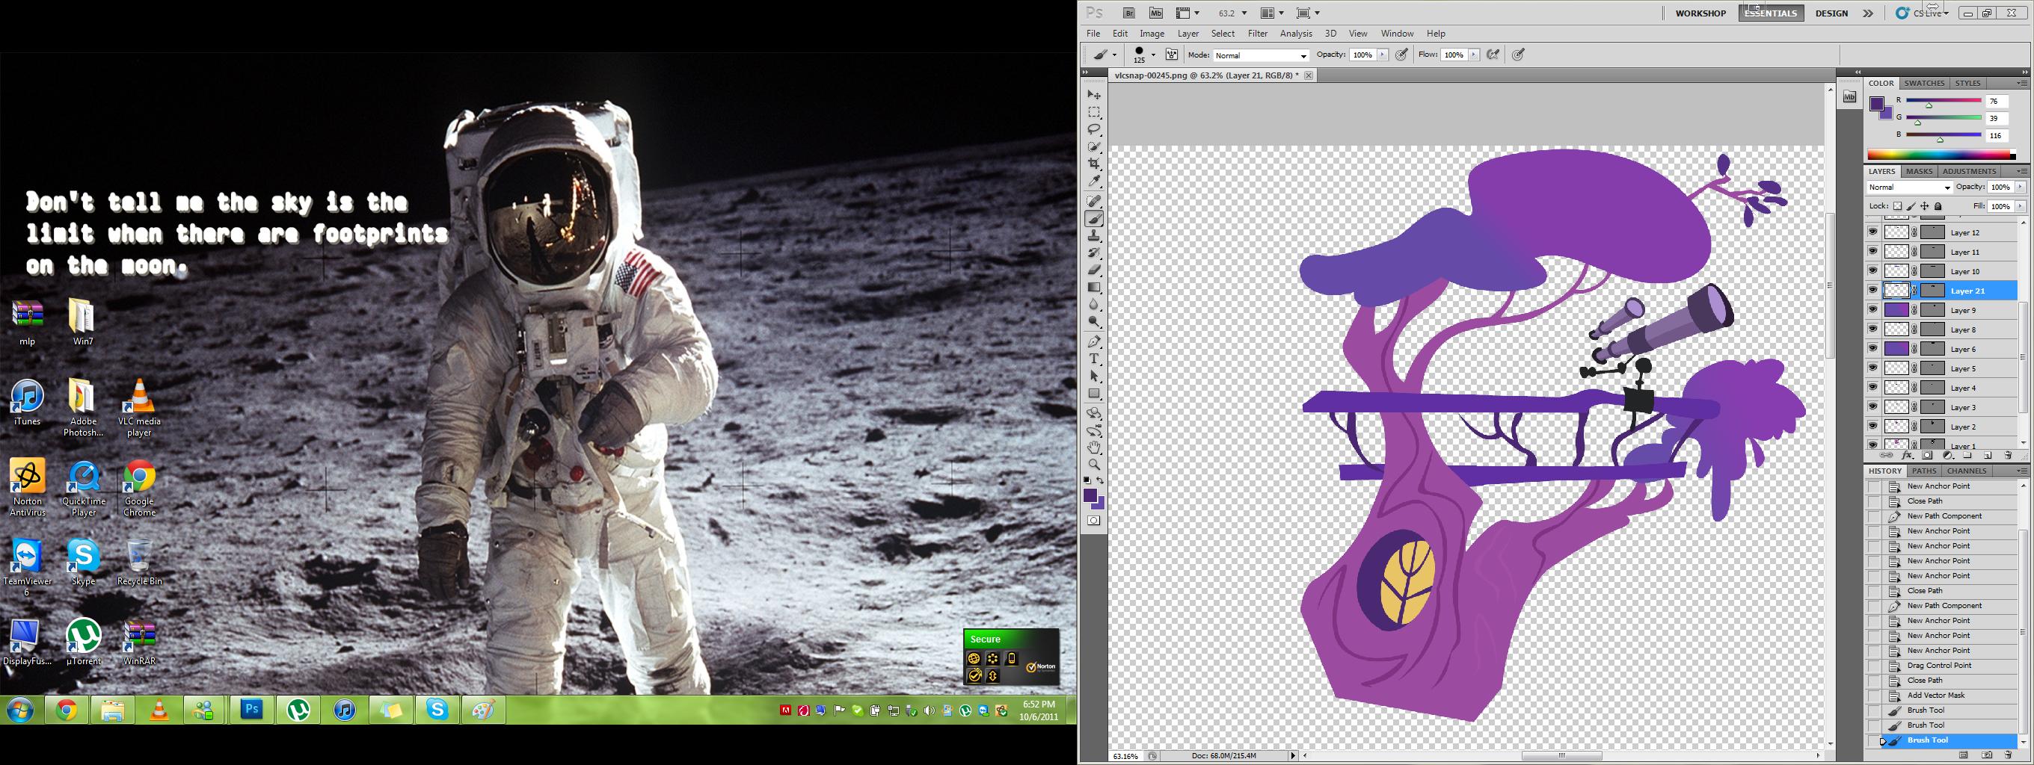Image resolution: width=2034 pixels, height=765 pixels.
Task: Launch Adobe Bridge from the application bar
Action: point(1129,13)
